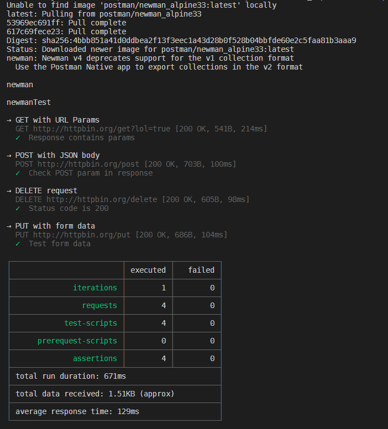This screenshot has width=388, height=429.
Task: Click 'Status code is 200' test result
Action: point(69,208)
